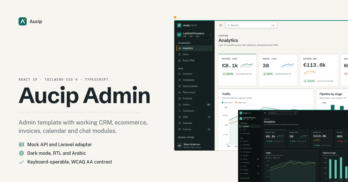This screenshot has height=182, width=348.
Task: Toggle the sidebar panel icon in the dark dashboard
Action: 265,113
